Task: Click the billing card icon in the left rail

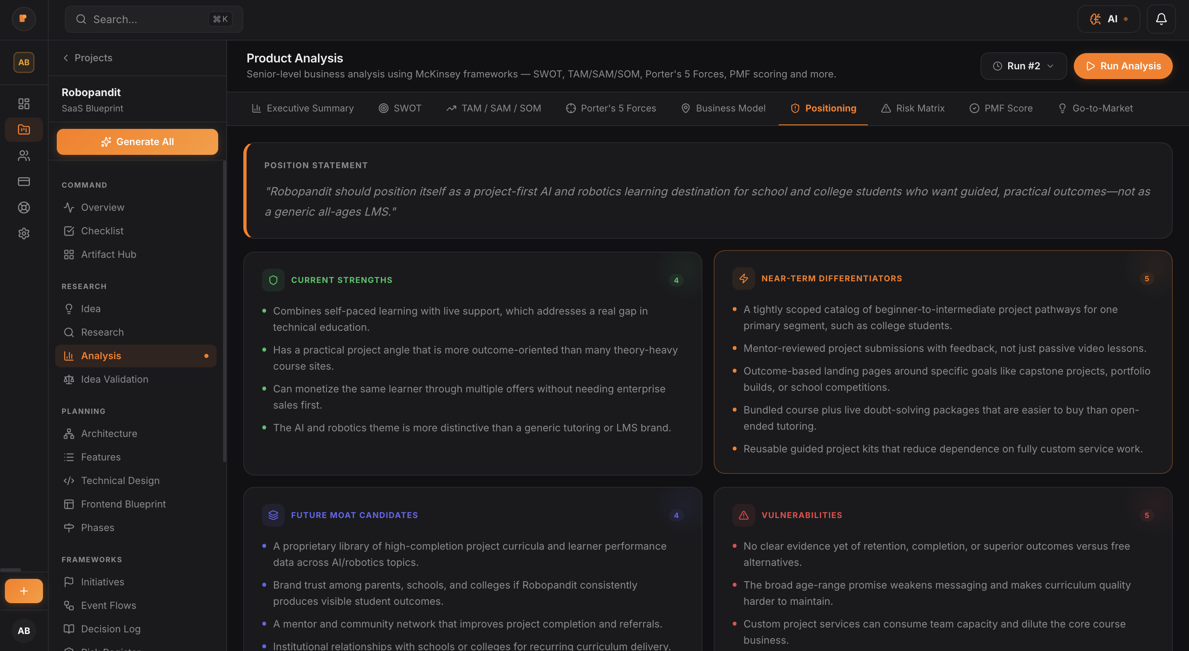Action: tap(24, 181)
